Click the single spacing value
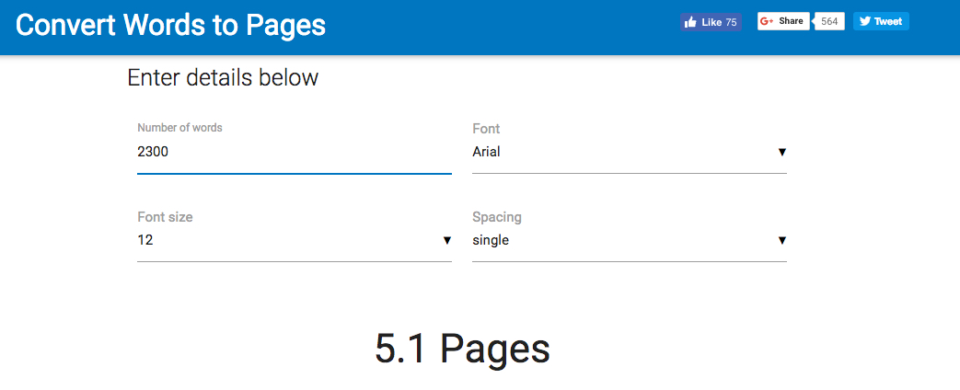Screen dimensions: 960x390 click(x=491, y=240)
